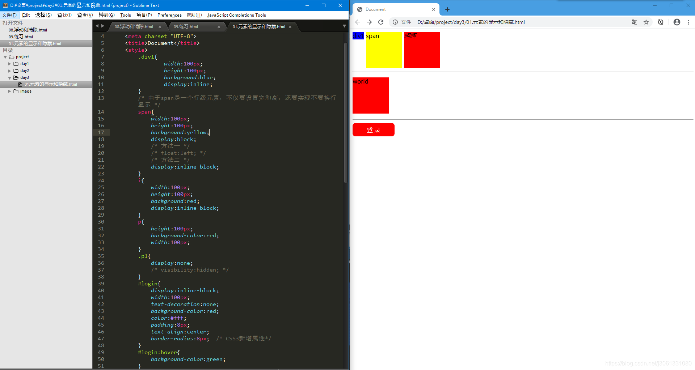Reload the Document page in the browser
Image resolution: width=695 pixels, height=370 pixels.
pyautogui.click(x=381, y=22)
